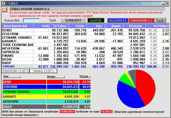The image size is (171, 118).
Task: Click total O.Gün value 1.001.491
Action: (x=79, y=66)
